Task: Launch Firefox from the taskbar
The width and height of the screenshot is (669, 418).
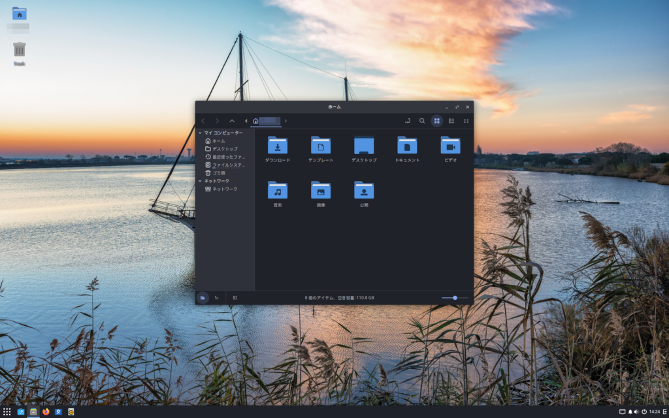Action: [46, 412]
